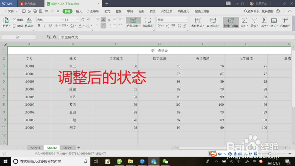Switch to the 页面布局 ribbon tab

click(x=93, y=11)
